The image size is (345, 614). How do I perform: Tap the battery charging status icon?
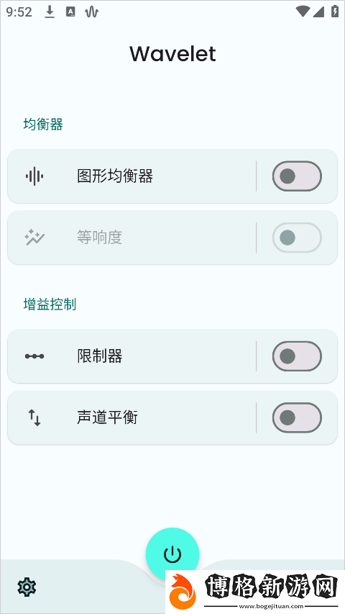[335, 12]
